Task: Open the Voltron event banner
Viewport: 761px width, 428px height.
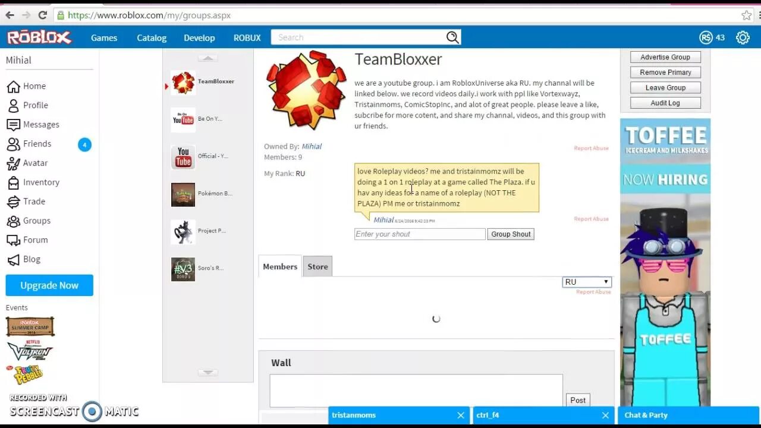Action: click(x=30, y=350)
